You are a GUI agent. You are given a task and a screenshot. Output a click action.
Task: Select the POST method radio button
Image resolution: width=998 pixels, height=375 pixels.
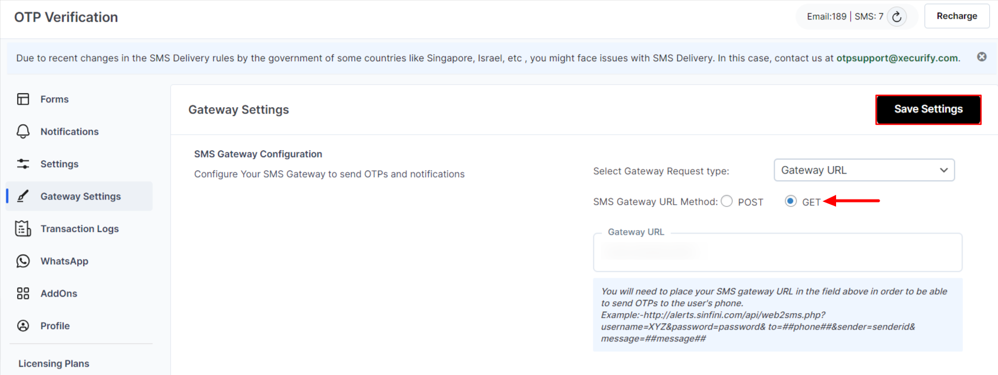pyautogui.click(x=727, y=201)
